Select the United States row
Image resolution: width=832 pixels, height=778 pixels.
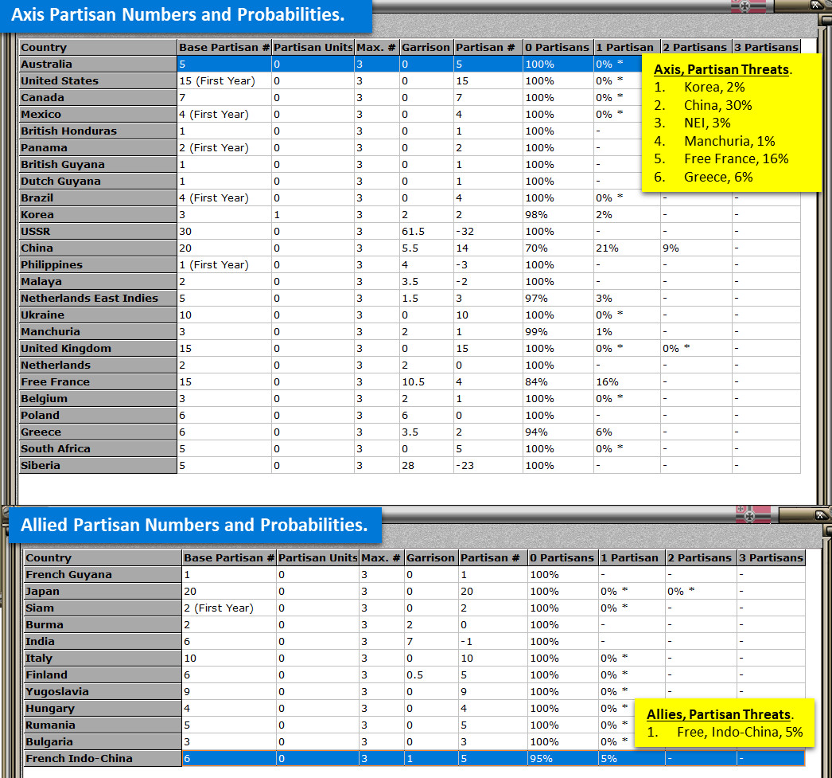(x=410, y=80)
